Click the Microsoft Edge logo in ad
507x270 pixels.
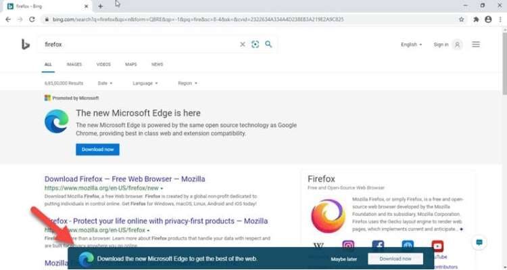pos(57,121)
